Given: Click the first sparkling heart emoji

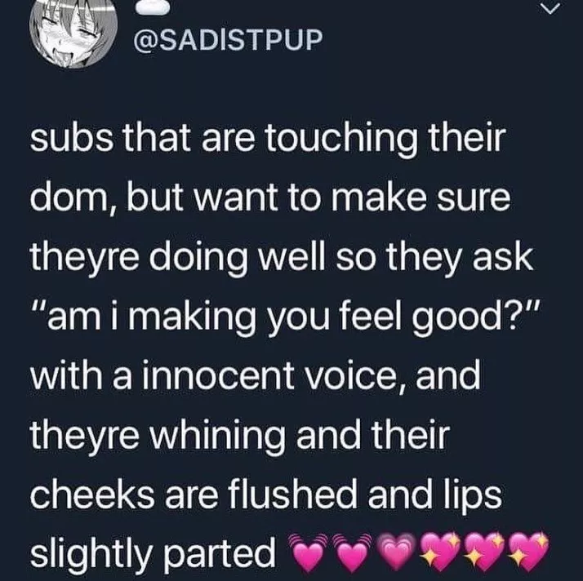Looking at the screenshot, I should point(441,552).
